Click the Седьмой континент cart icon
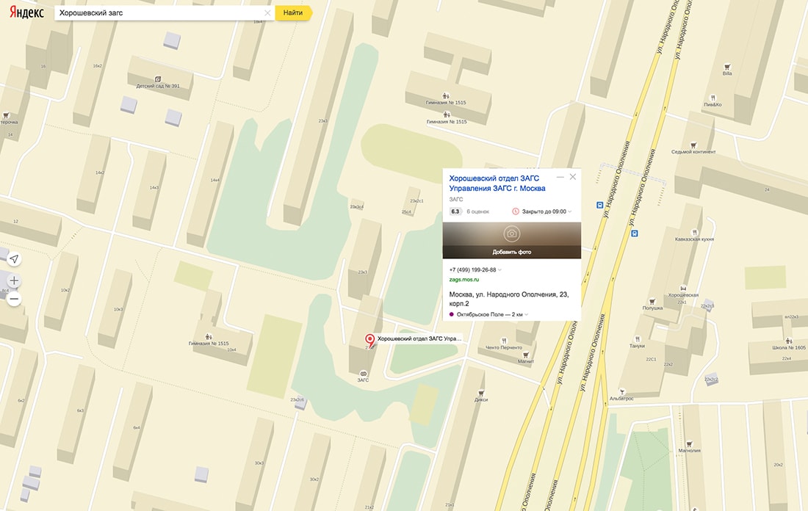The height and width of the screenshot is (511, 808). [693, 145]
